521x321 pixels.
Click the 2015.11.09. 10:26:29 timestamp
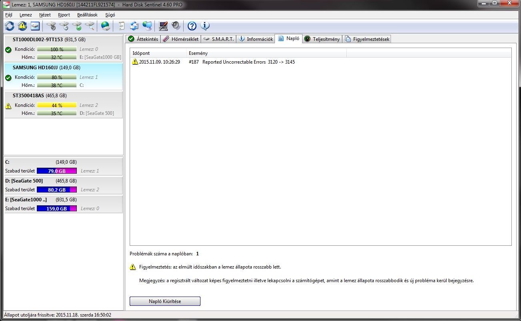pyautogui.click(x=159, y=62)
